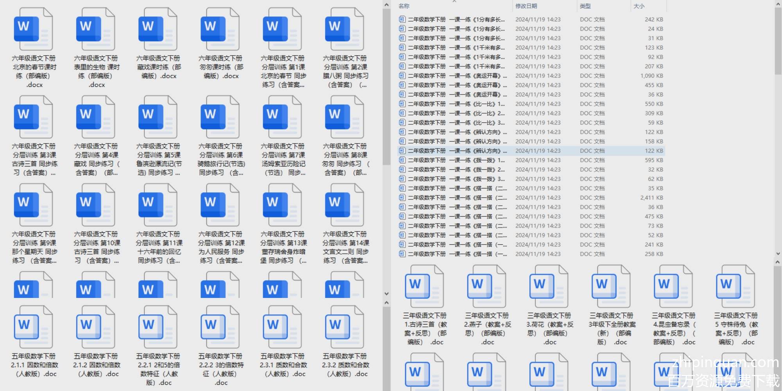Click the 第13课 董存瑞舍身炸暗堡 file icon
This screenshot has height=391, width=782.
coord(282,205)
